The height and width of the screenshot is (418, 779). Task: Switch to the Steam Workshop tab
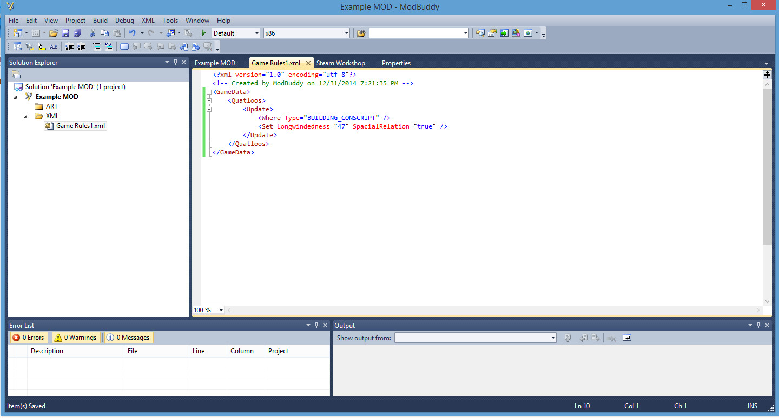tap(341, 63)
